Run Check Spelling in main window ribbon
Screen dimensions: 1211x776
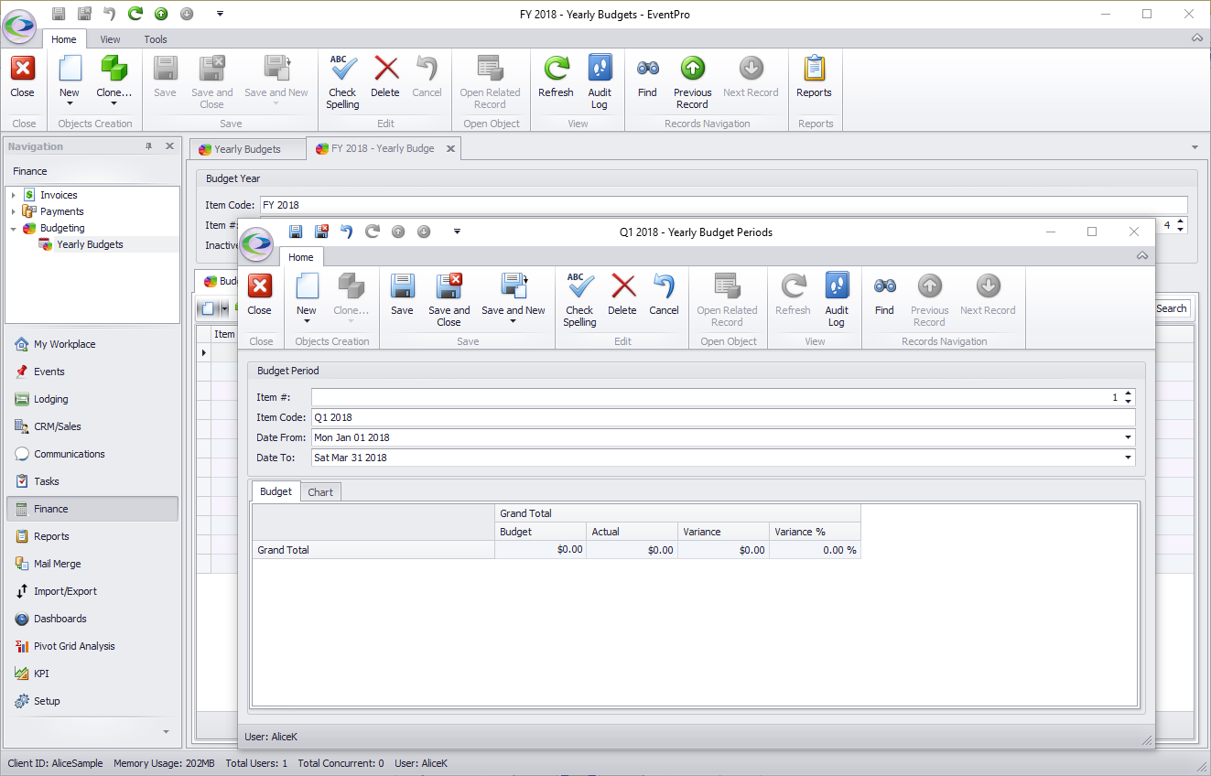click(x=343, y=81)
